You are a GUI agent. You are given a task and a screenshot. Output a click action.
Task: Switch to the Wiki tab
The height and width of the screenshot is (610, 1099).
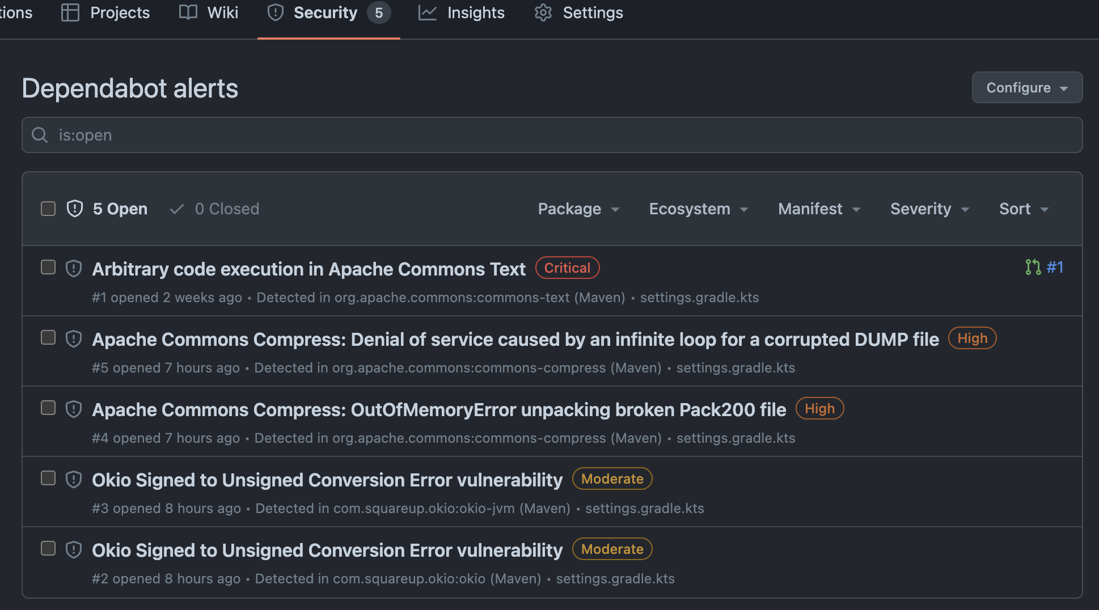[209, 12]
